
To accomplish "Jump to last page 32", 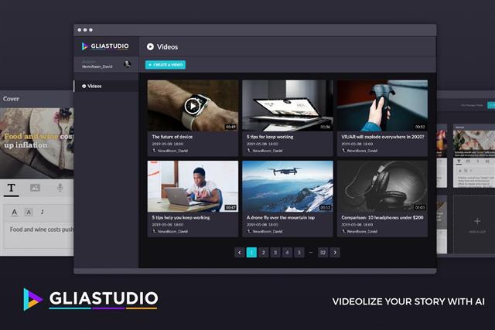I will tap(323, 253).
